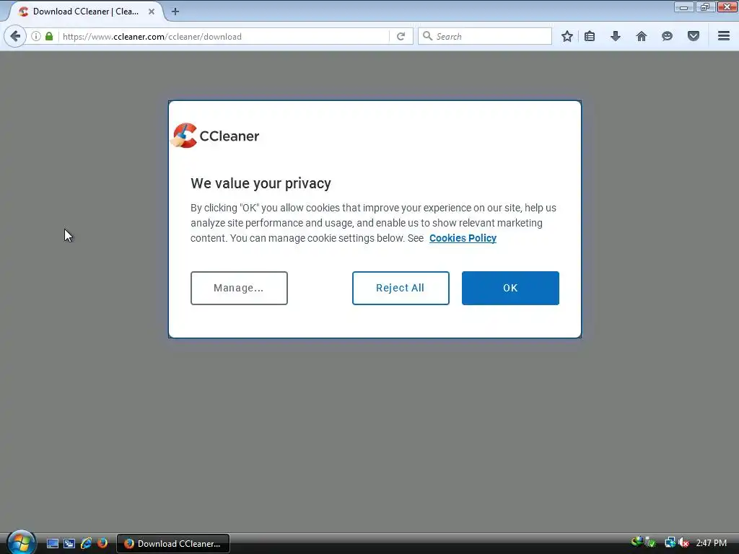Viewport: 739px width, 554px height.
Task: Click the CCleaner logo in the dialog
Action: 215,136
